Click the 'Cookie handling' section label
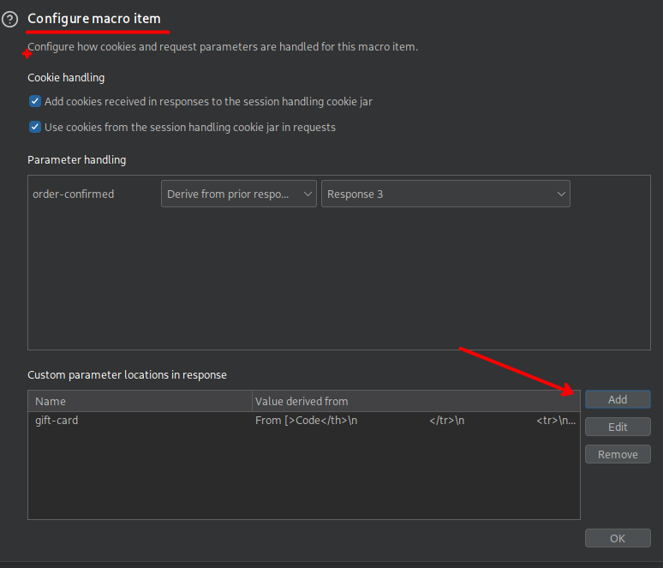 [66, 77]
